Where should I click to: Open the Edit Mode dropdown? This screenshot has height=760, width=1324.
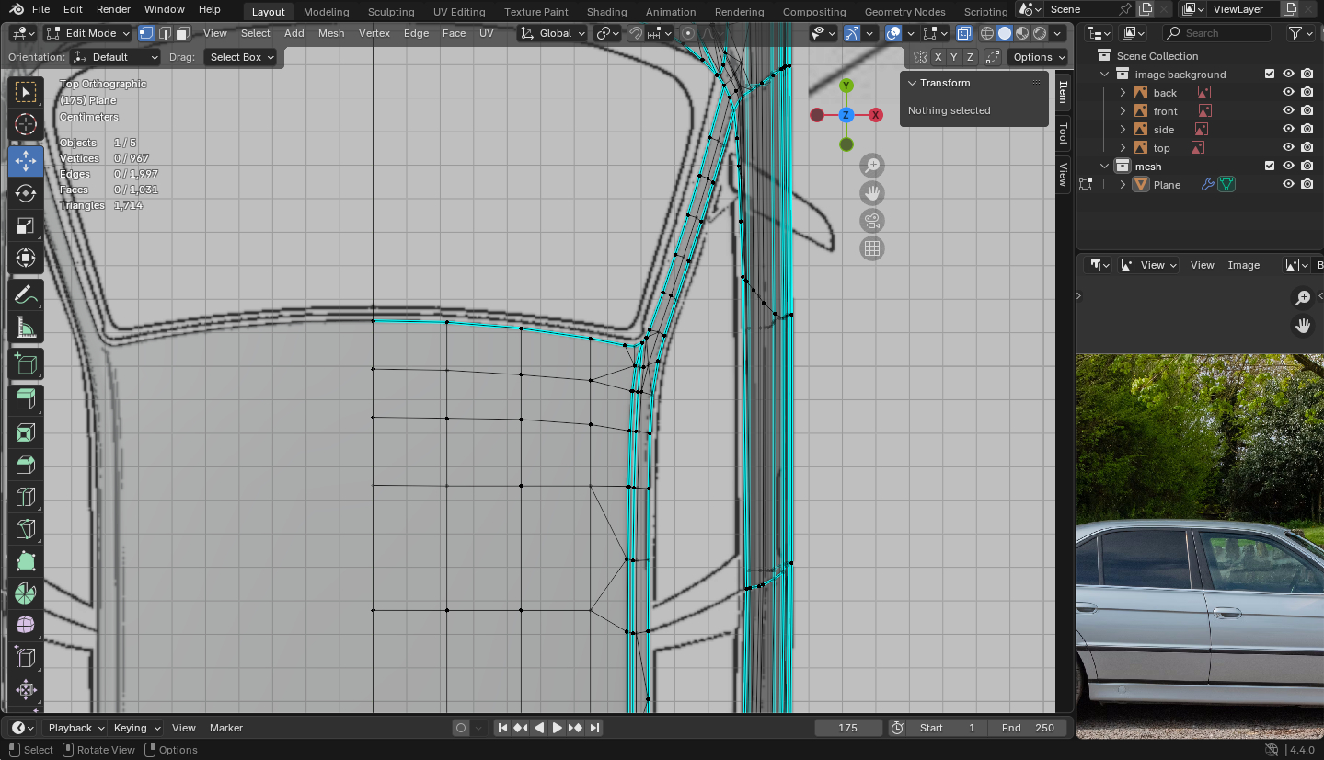(89, 33)
